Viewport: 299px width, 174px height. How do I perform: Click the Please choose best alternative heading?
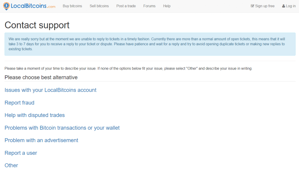point(41,77)
